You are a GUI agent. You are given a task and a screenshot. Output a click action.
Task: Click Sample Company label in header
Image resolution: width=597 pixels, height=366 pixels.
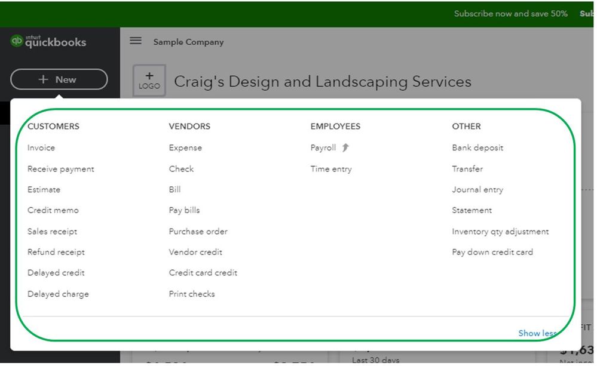[188, 42]
